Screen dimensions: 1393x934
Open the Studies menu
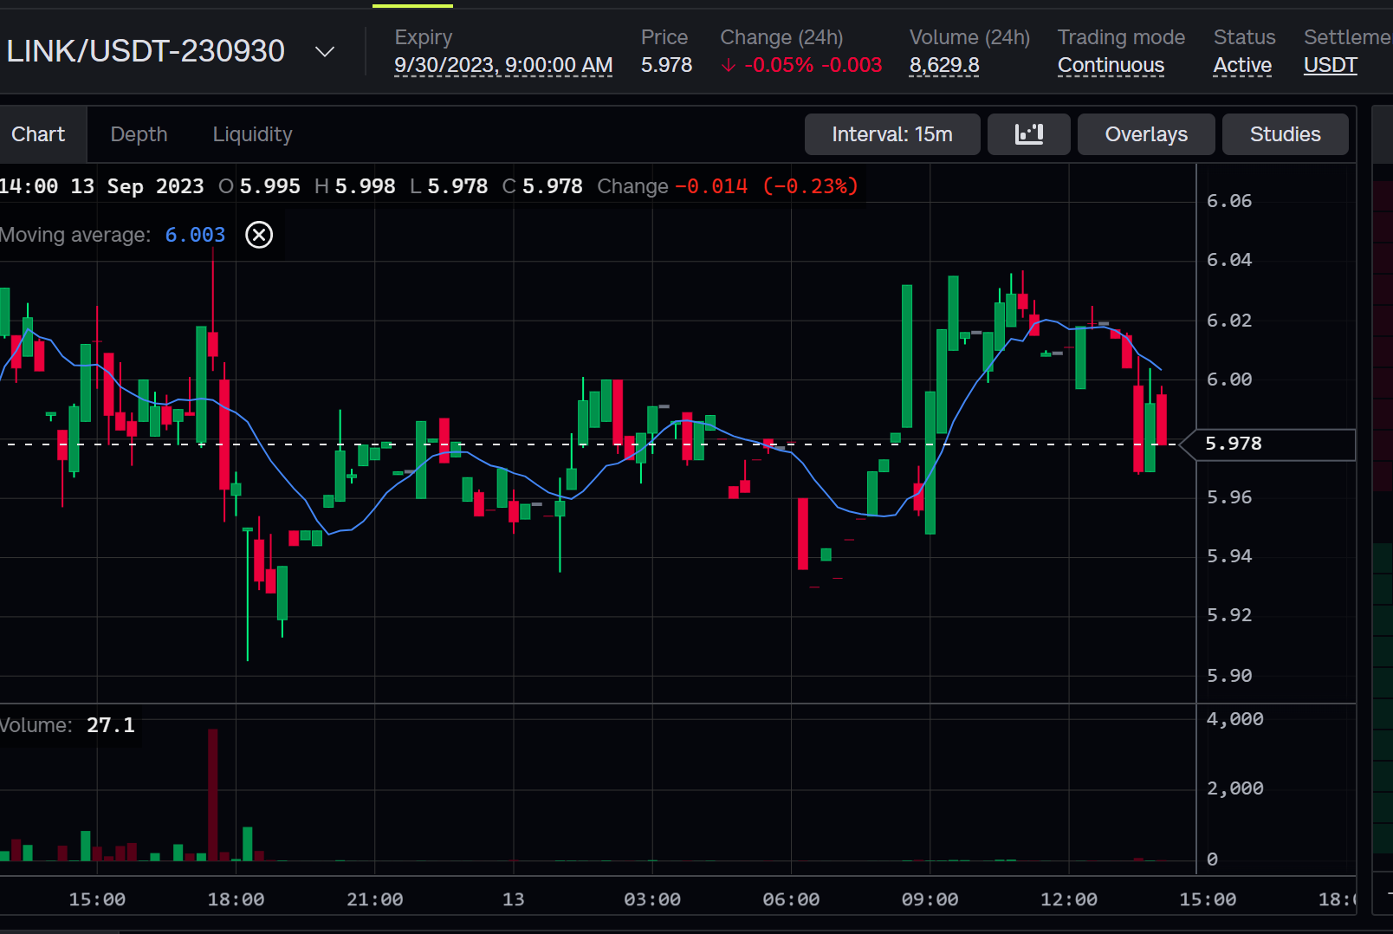point(1285,134)
